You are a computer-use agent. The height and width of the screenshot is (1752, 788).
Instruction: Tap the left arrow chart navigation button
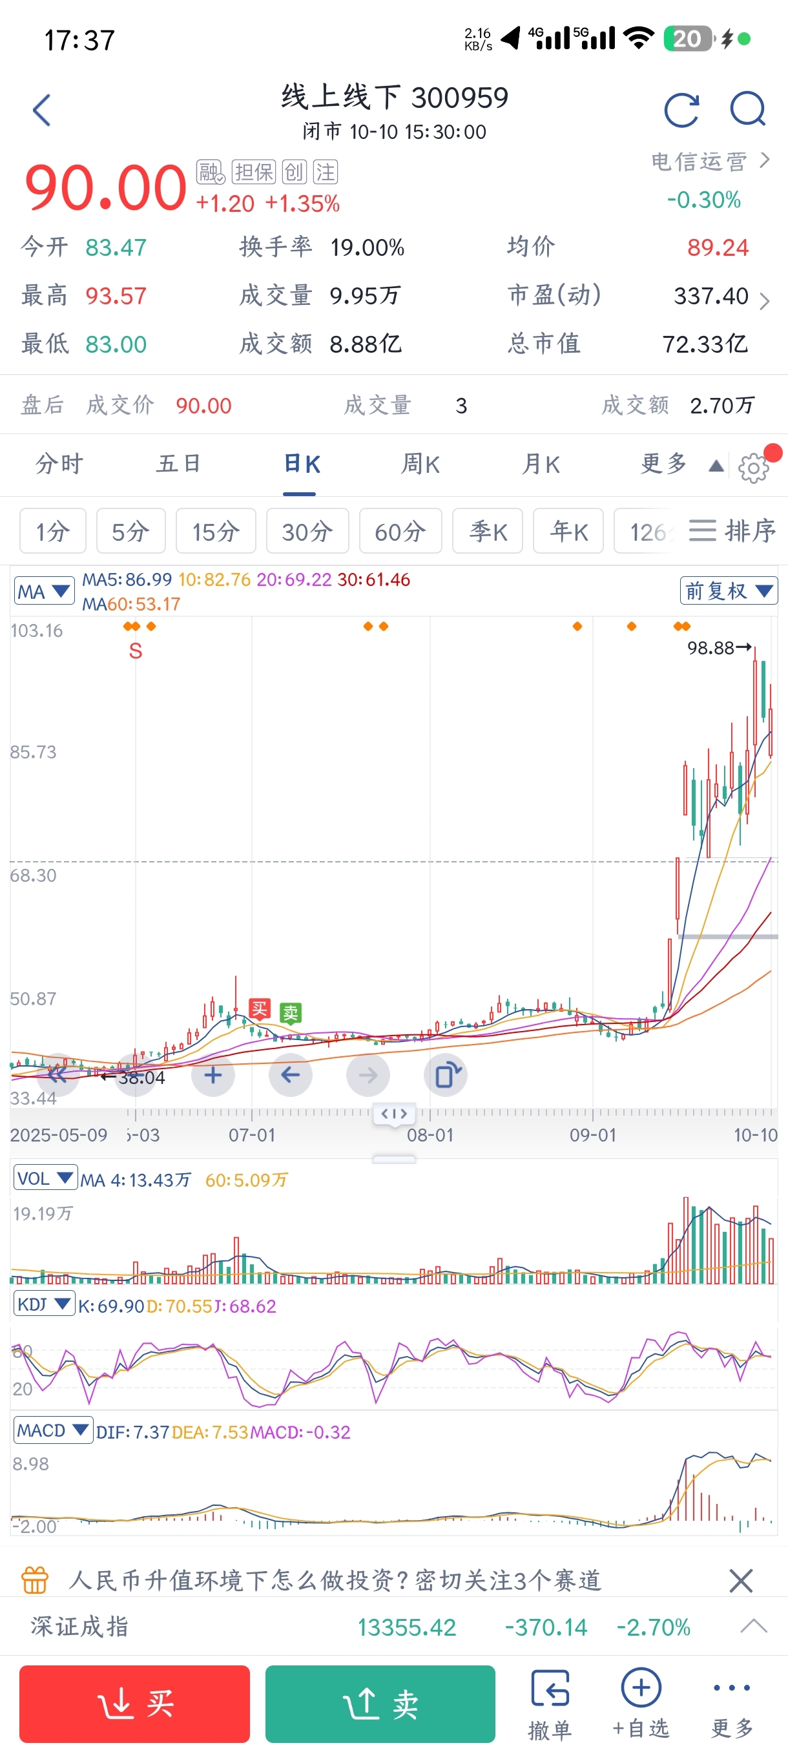[x=290, y=1075]
